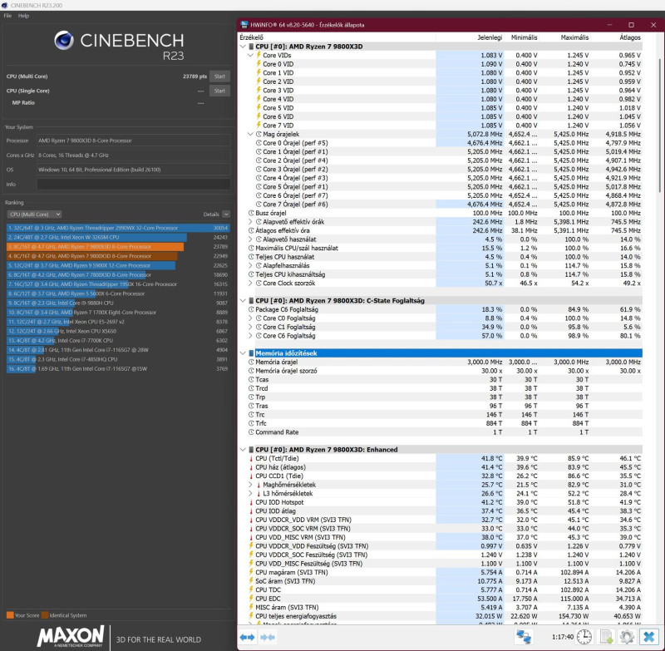Select Intel Xeon W-3265M ranking entry

[118, 237]
